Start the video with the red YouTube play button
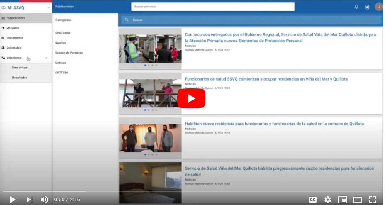Viewport: 385px width, 205px height. click(191, 98)
